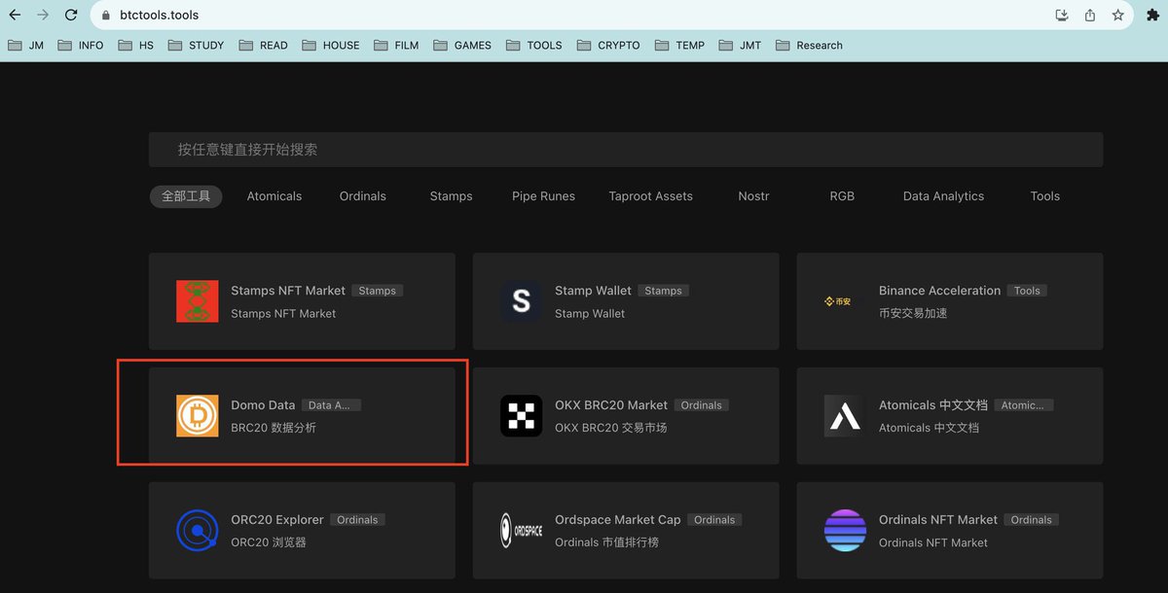The height and width of the screenshot is (593, 1168).
Task: Open the Stamps NFT Market title link
Action: click(288, 291)
